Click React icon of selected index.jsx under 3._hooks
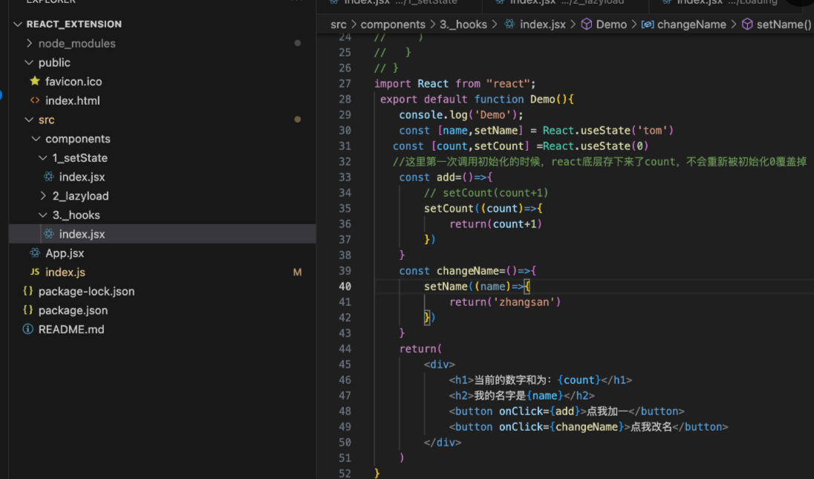The height and width of the screenshot is (479, 814). click(x=49, y=234)
